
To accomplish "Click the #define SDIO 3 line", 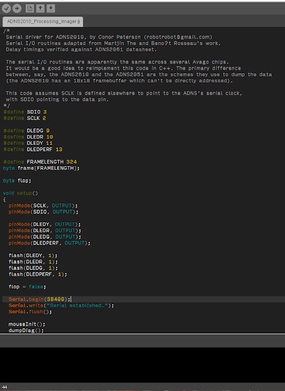I will pos(25,112).
